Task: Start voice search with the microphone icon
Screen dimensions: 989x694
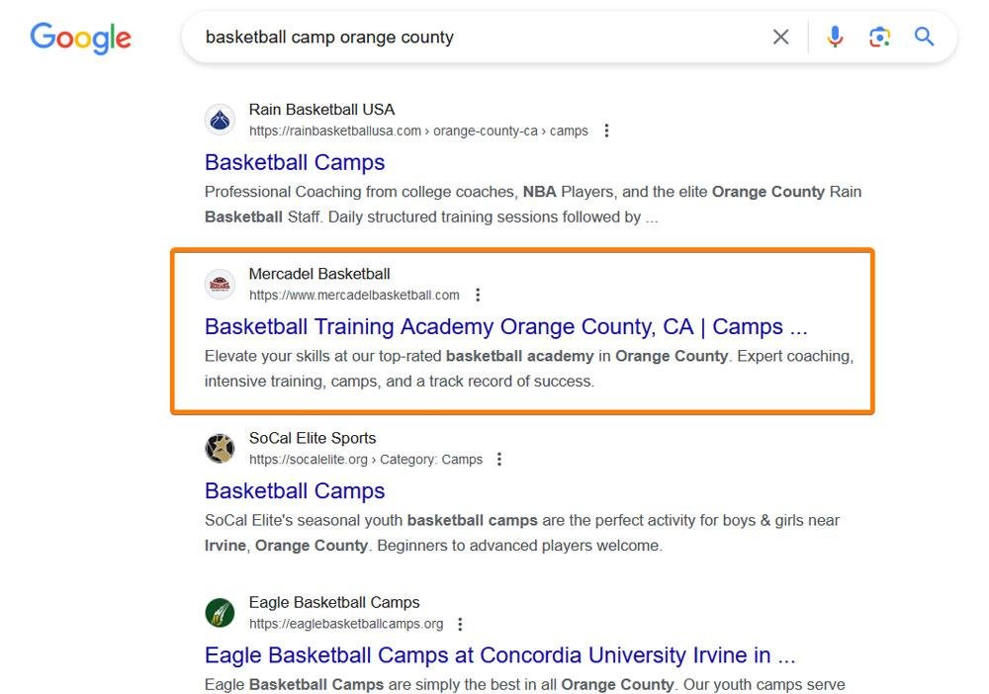Action: tap(835, 38)
